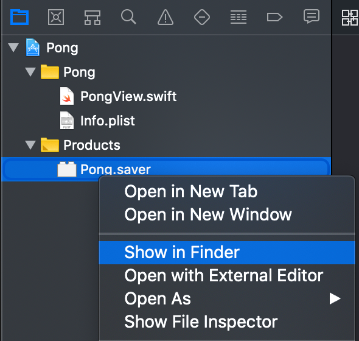The height and width of the screenshot is (341, 359).
Task: Collapse the Pong project root triangle
Action: click(13, 47)
